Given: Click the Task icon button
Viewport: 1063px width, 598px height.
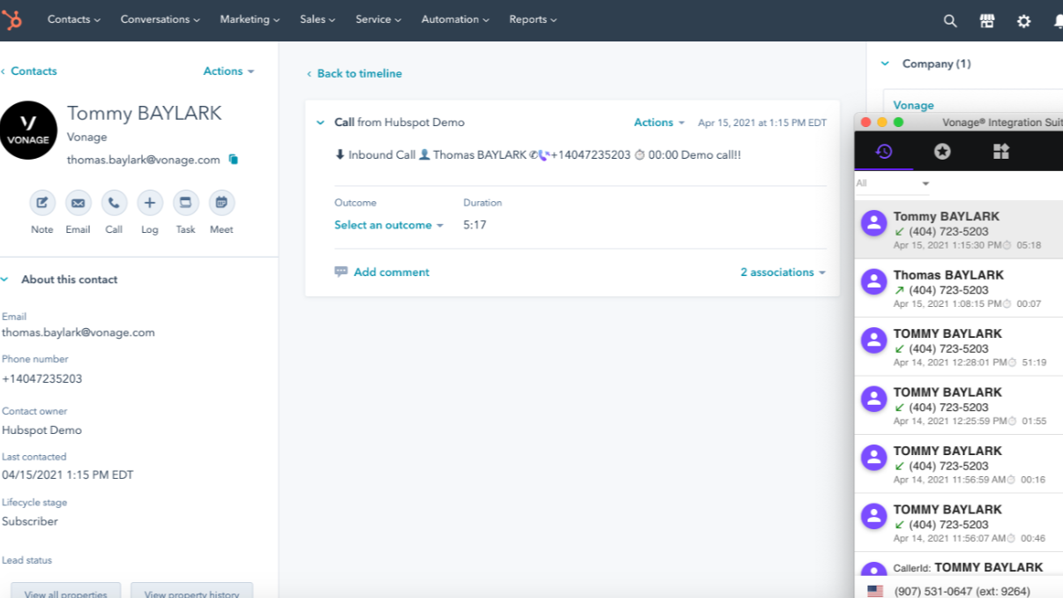Looking at the screenshot, I should 185,203.
